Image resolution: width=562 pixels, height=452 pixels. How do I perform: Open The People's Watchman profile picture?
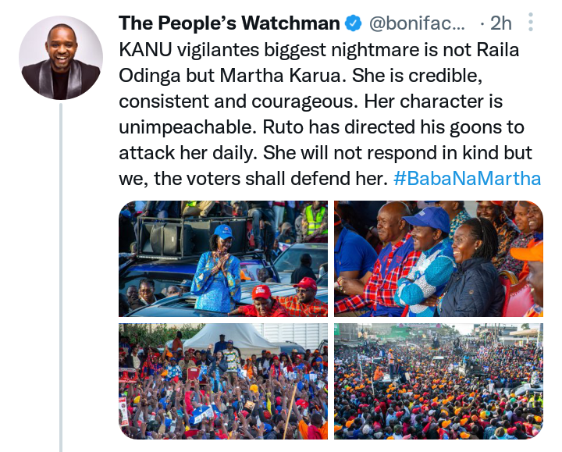(x=61, y=57)
